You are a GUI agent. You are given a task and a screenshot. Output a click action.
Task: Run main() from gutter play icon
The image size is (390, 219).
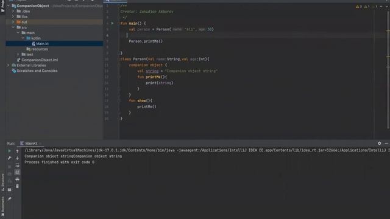[x=112, y=23]
